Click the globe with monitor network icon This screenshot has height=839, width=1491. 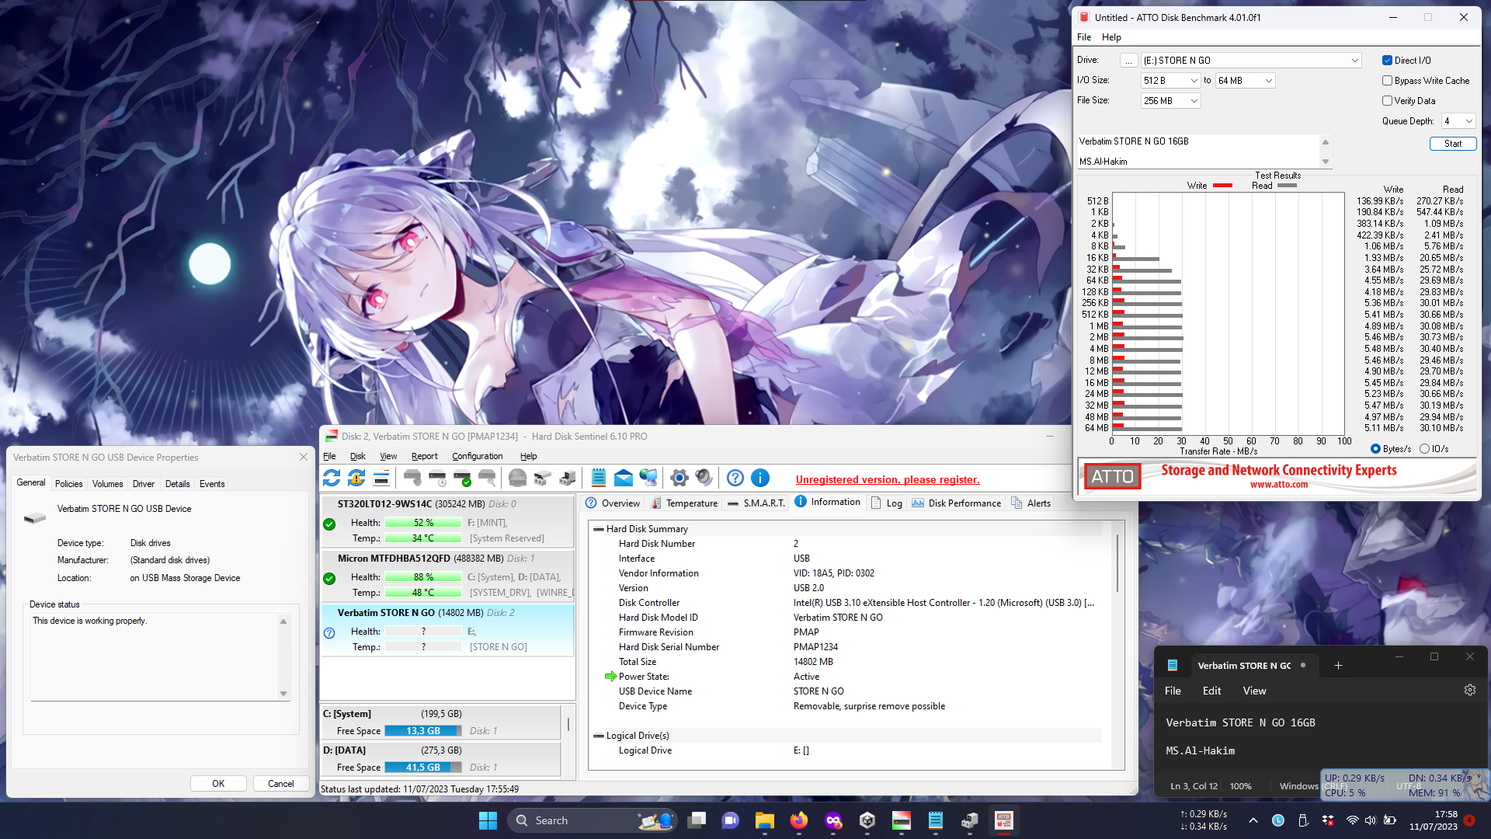pos(648,478)
